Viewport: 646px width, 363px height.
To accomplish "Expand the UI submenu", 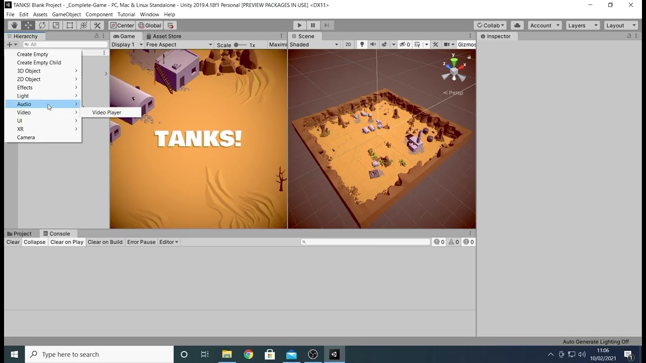I will pos(43,120).
